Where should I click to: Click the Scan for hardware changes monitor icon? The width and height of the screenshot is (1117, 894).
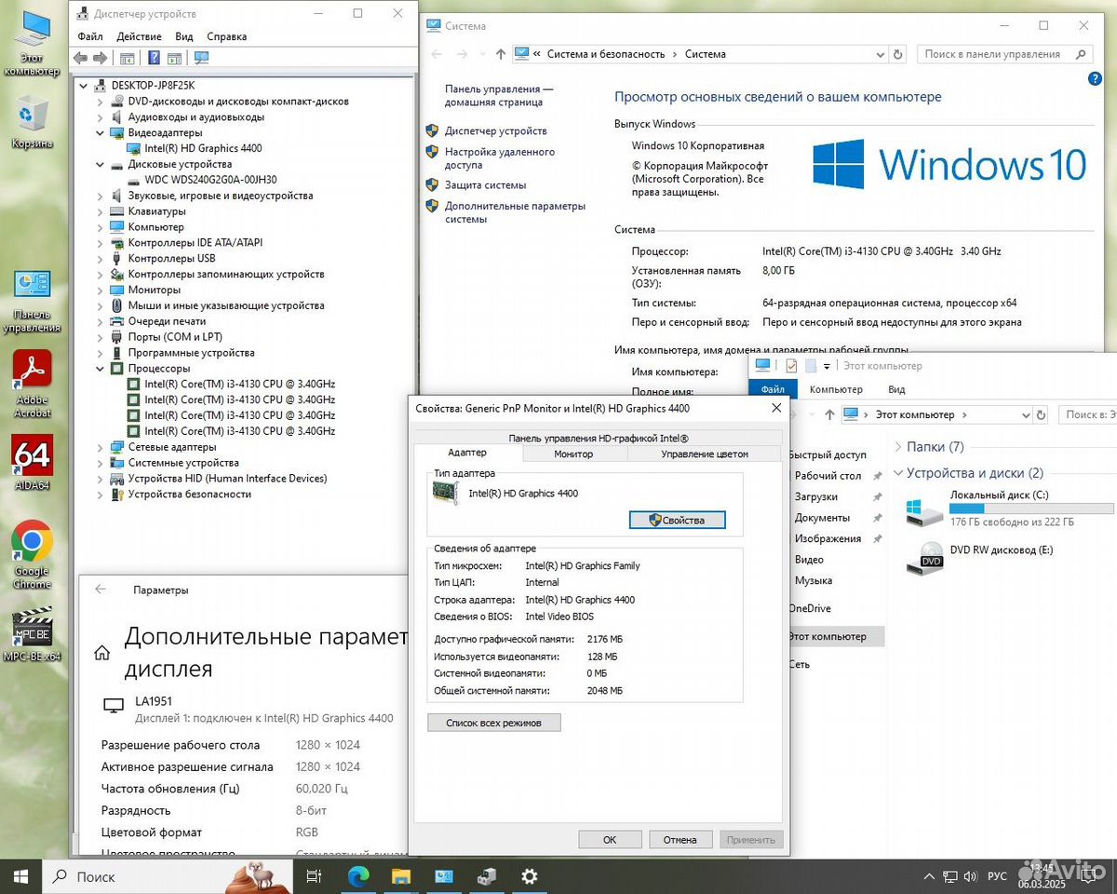pyautogui.click(x=201, y=58)
